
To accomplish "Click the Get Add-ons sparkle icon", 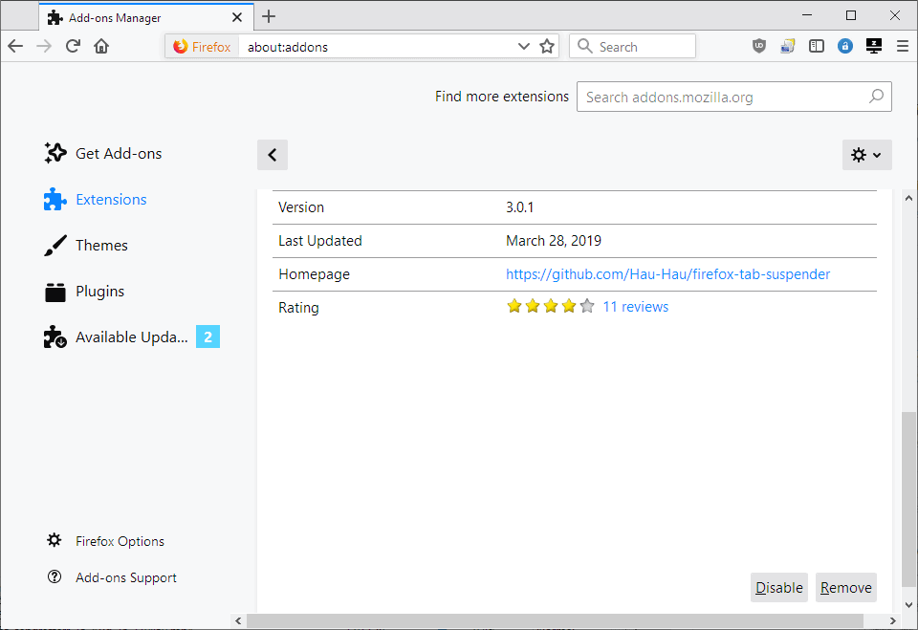I will 55,153.
